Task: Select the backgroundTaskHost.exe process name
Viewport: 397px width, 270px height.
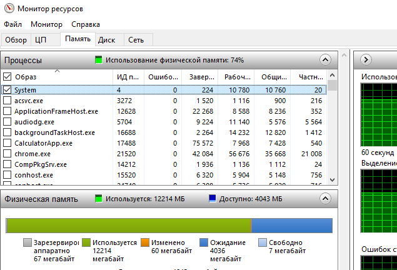Action: (54, 132)
